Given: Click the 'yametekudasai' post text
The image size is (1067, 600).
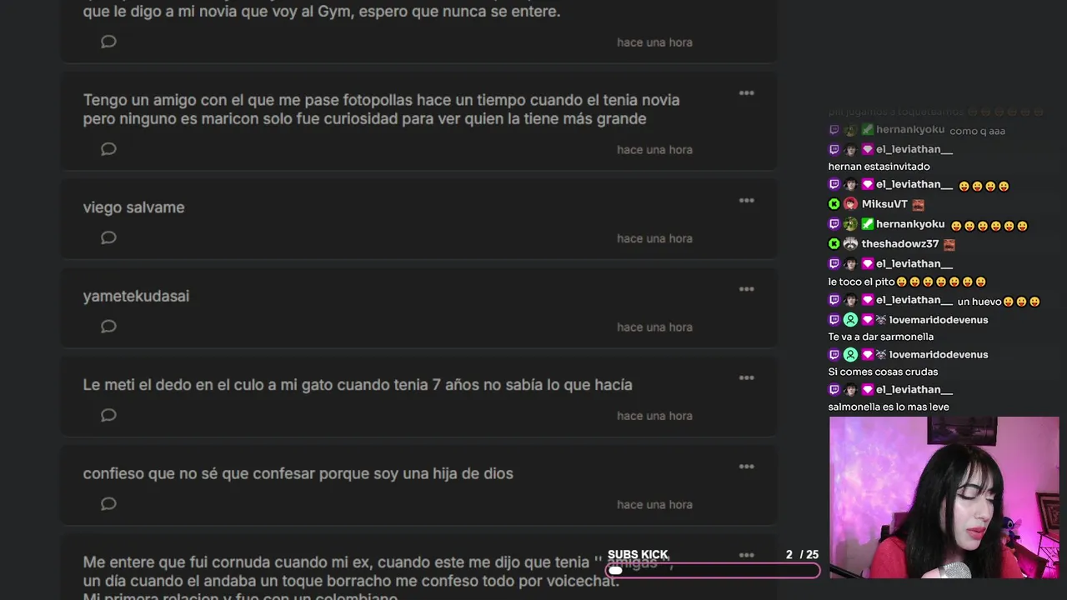Looking at the screenshot, I should point(136,296).
